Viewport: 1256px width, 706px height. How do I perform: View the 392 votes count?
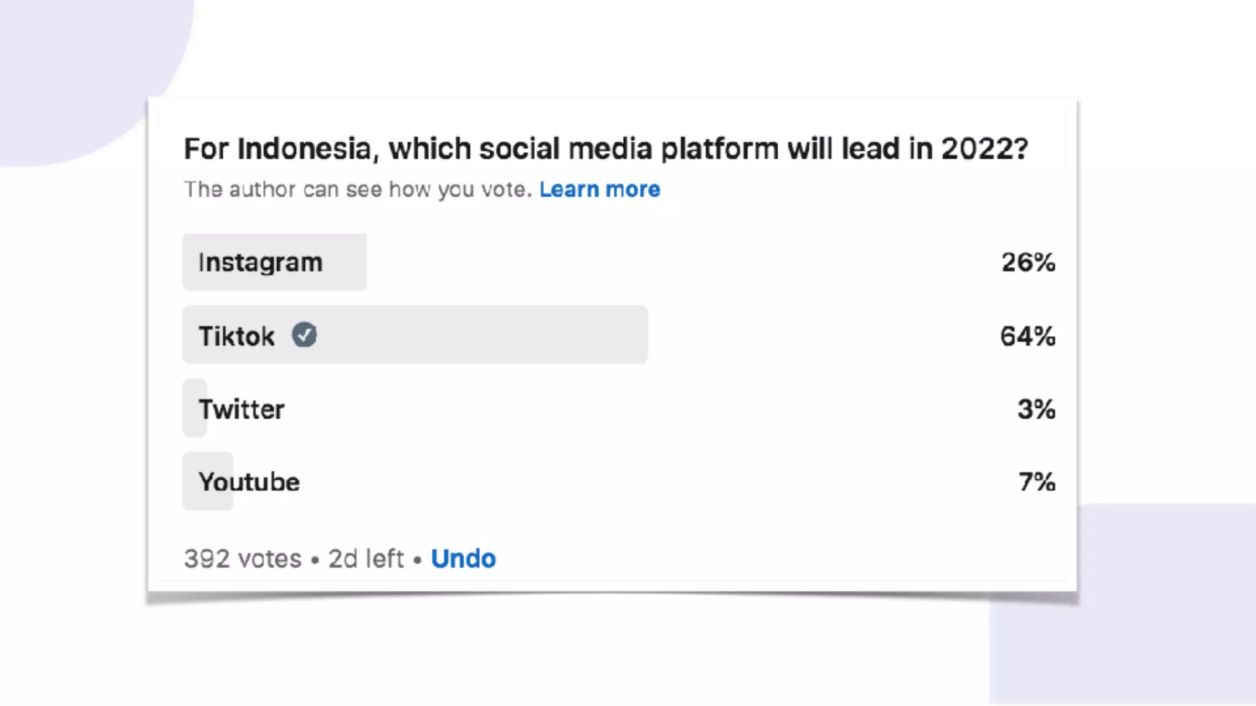243,559
